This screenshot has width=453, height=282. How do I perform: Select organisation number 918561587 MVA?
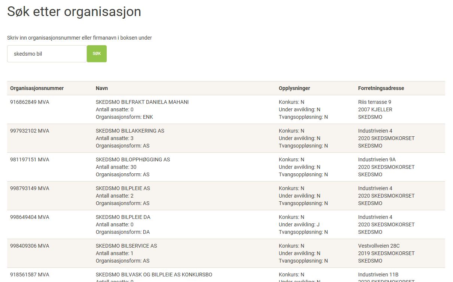click(30, 275)
